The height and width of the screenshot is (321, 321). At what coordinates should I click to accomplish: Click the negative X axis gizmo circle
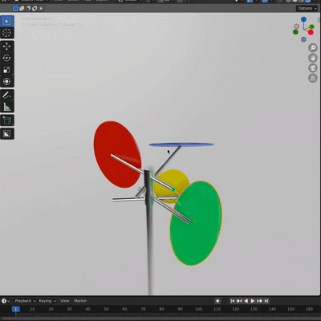click(x=296, y=26)
